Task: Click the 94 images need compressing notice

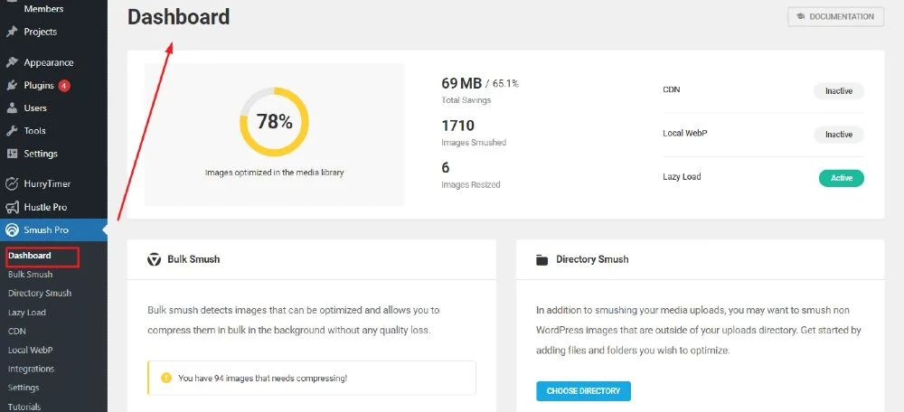Action: (311, 378)
